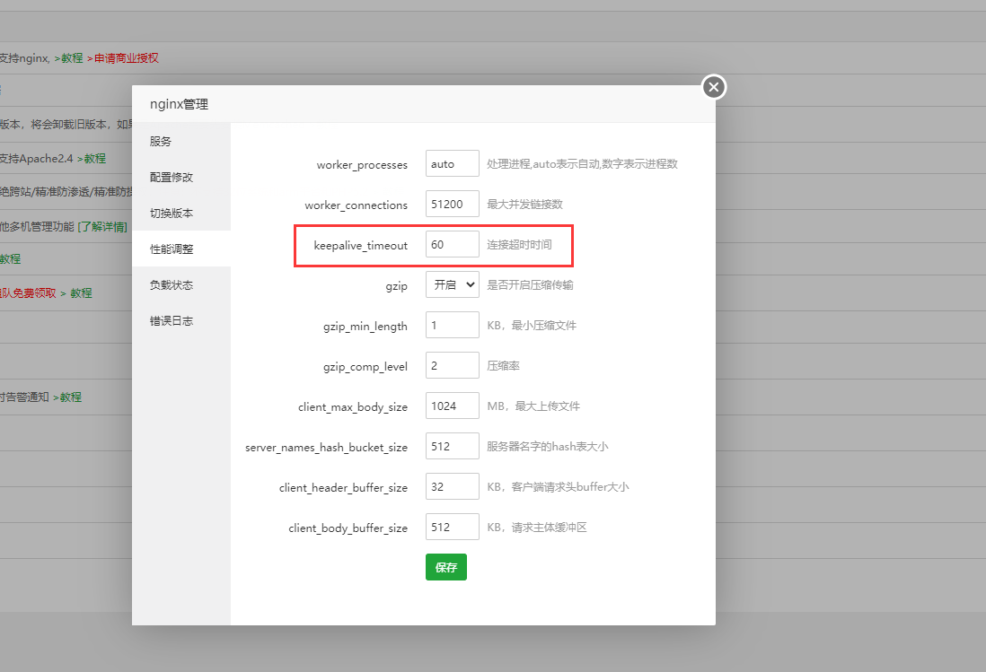Click the gzip_min_length input field
The image size is (986, 672).
click(452, 326)
